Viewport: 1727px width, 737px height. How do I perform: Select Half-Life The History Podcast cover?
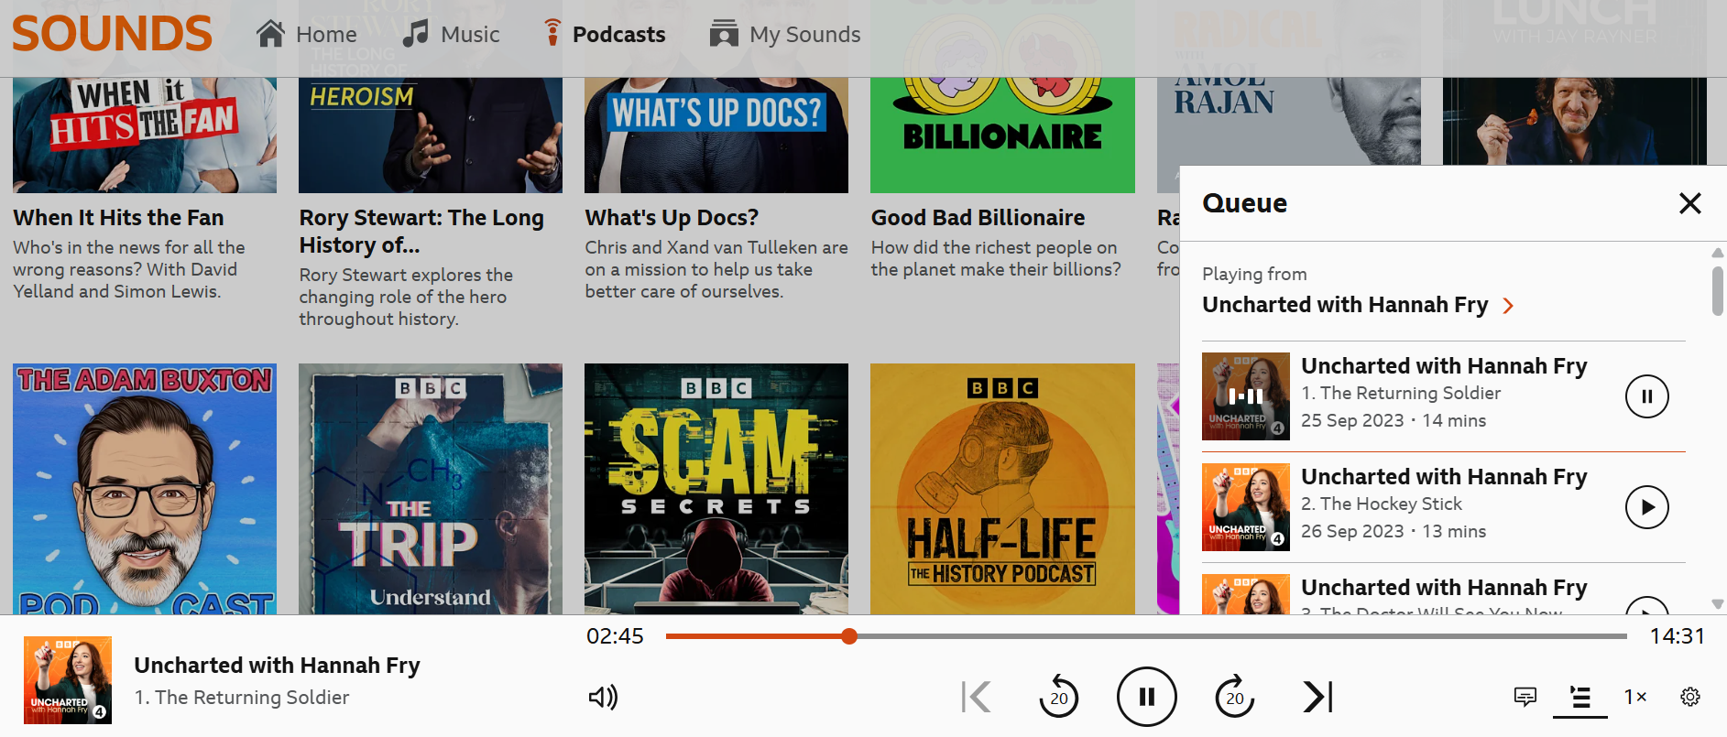coord(1002,489)
